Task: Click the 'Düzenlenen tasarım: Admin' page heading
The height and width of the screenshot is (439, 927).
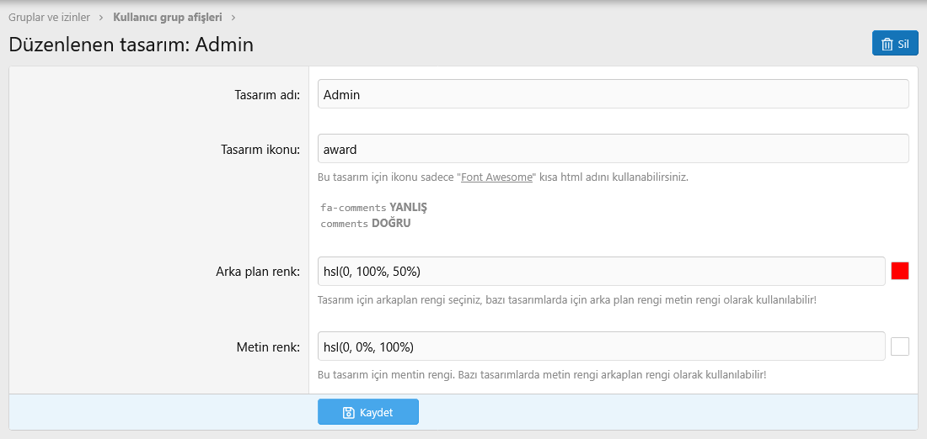Action: tap(131, 45)
